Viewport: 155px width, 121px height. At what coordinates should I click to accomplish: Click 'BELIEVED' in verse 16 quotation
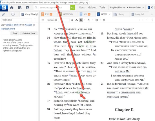coord(79,93)
